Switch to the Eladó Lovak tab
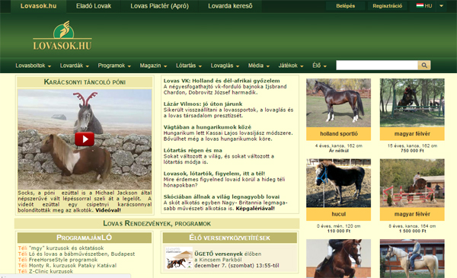 (x=94, y=6)
